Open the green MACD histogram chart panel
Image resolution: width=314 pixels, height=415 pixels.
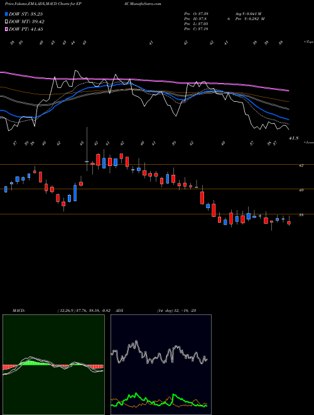pyautogui.click(x=53, y=365)
